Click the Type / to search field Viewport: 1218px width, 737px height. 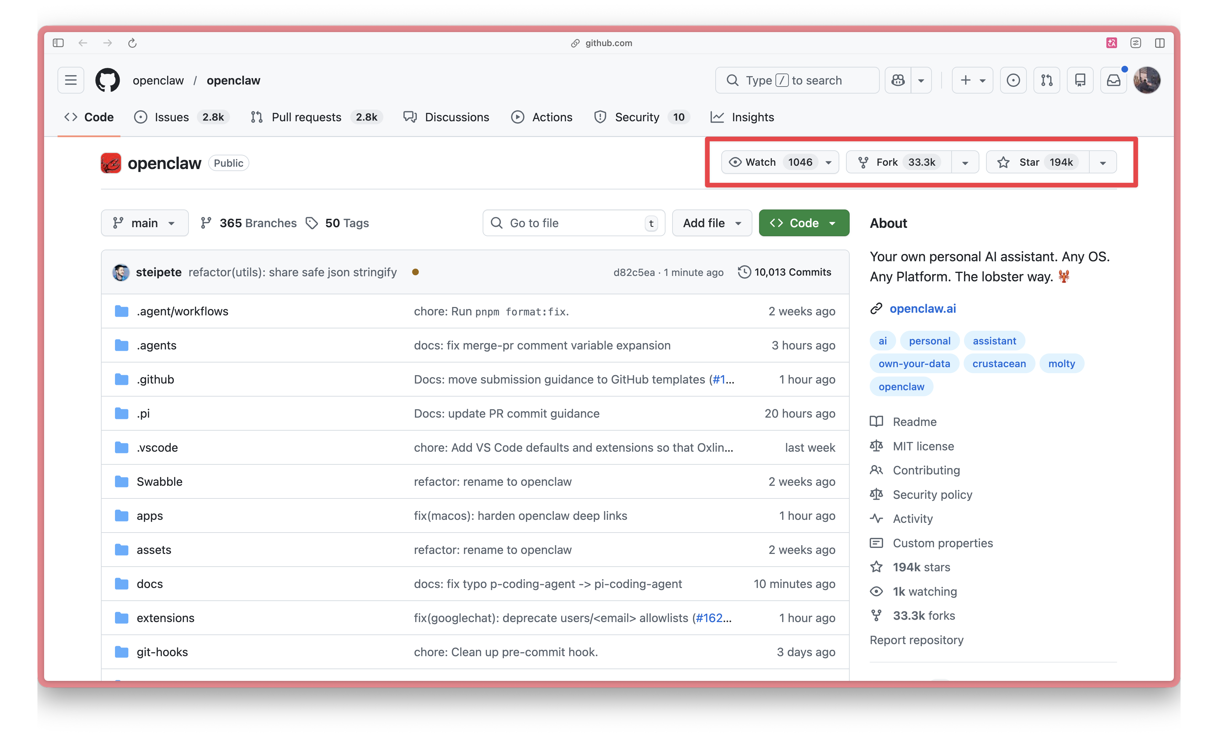[797, 80]
